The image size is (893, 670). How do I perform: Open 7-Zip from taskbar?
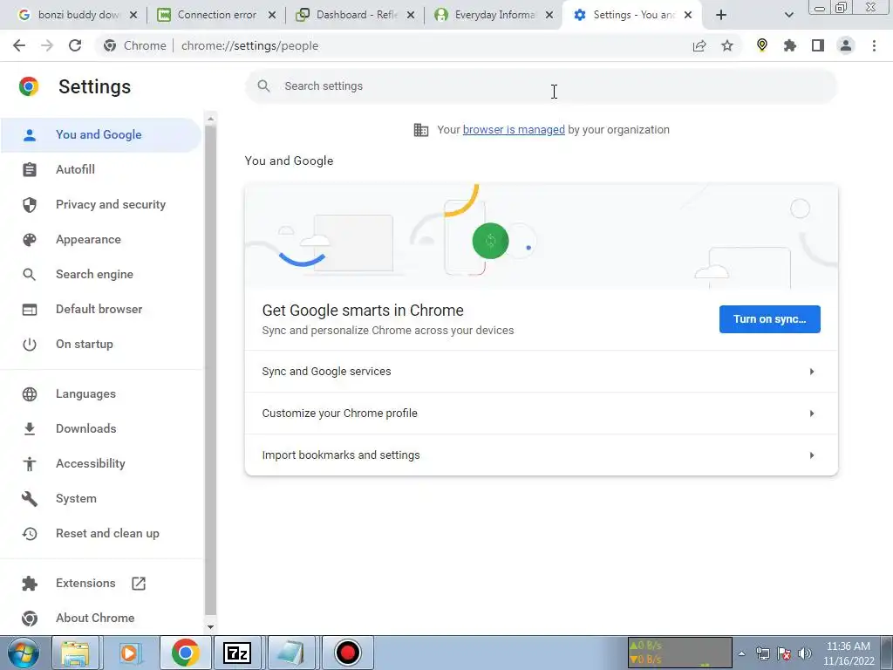click(237, 653)
